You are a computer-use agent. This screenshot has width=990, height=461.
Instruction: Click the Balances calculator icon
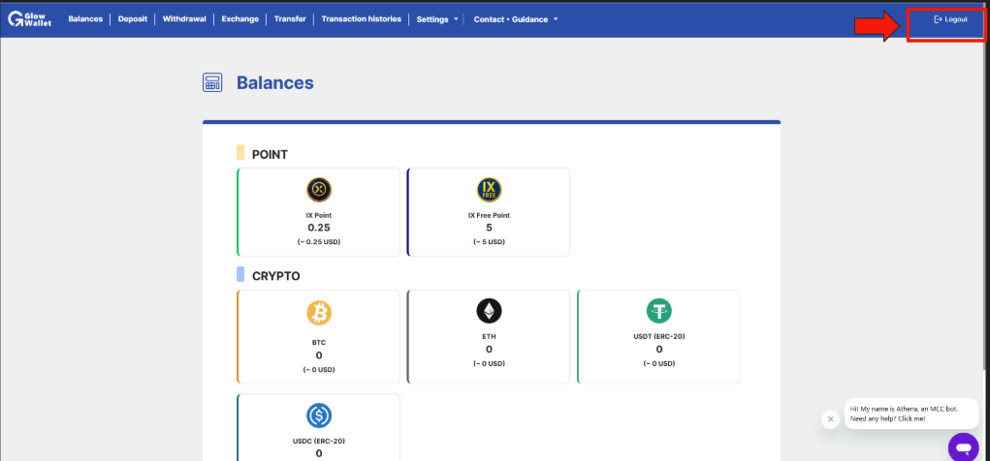(x=212, y=82)
